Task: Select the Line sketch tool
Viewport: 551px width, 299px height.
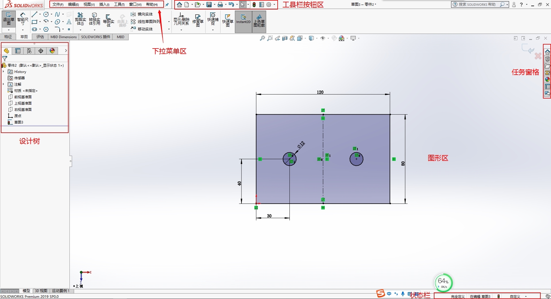Action: (34, 14)
